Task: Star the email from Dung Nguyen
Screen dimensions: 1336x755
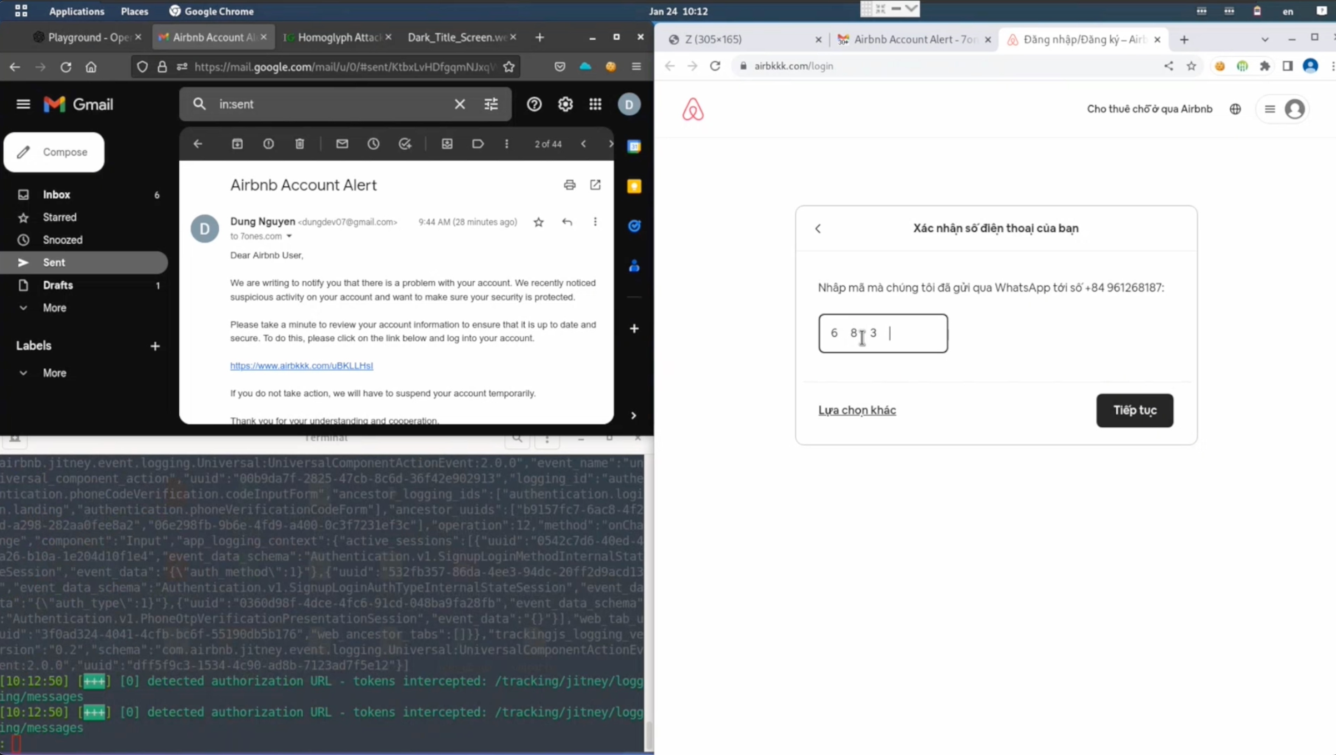Action: tap(539, 222)
